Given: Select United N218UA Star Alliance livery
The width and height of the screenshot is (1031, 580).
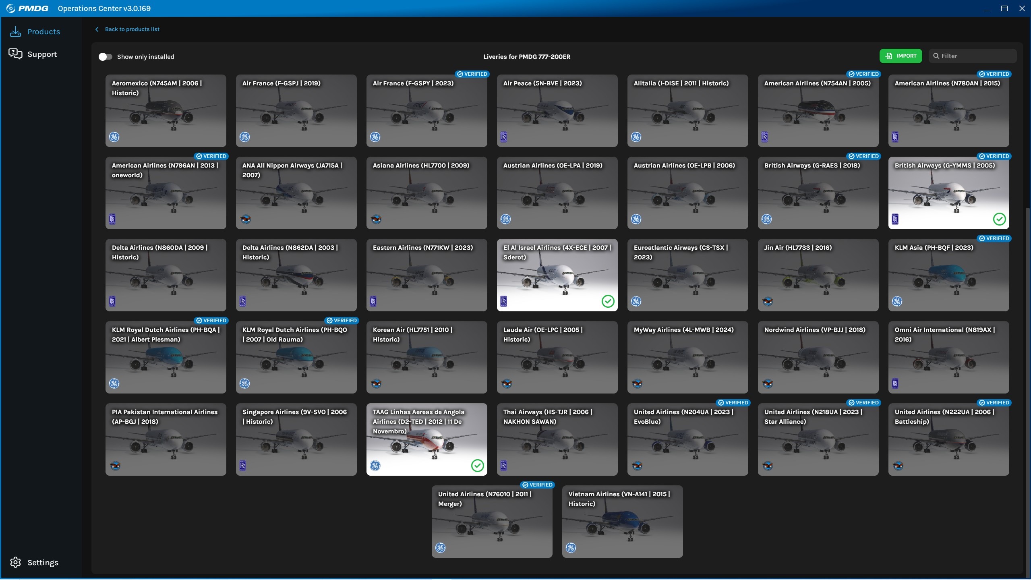Looking at the screenshot, I should 818,439.
